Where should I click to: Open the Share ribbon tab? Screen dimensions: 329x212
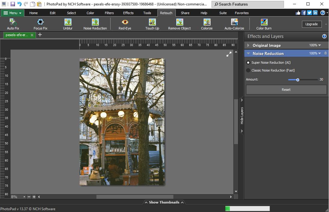(185, 13)
